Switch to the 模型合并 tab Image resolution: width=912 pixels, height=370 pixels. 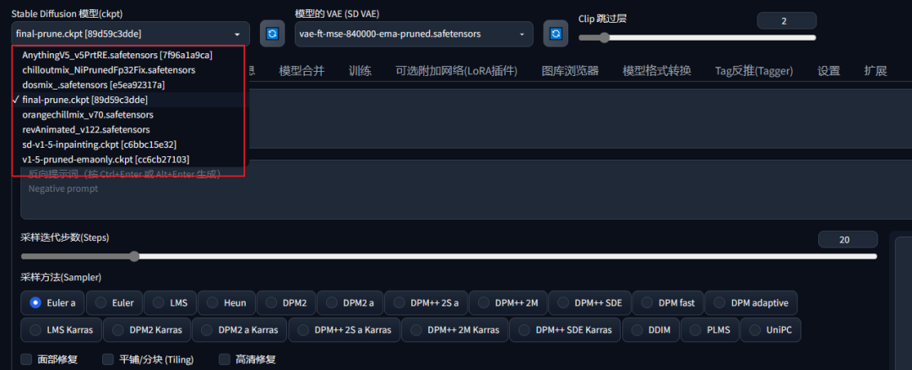pos(301,71)
